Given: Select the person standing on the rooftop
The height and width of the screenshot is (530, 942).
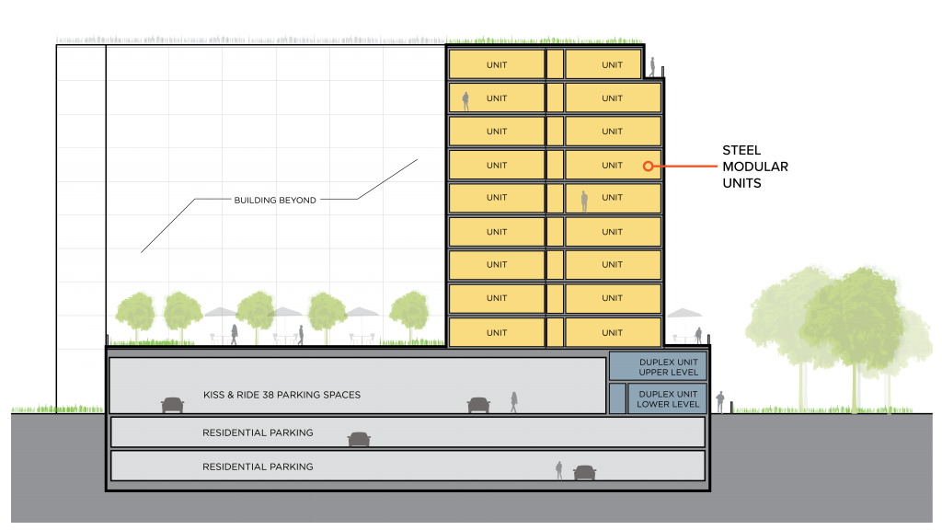Looking at the screenshot, I should pos(652,67).
